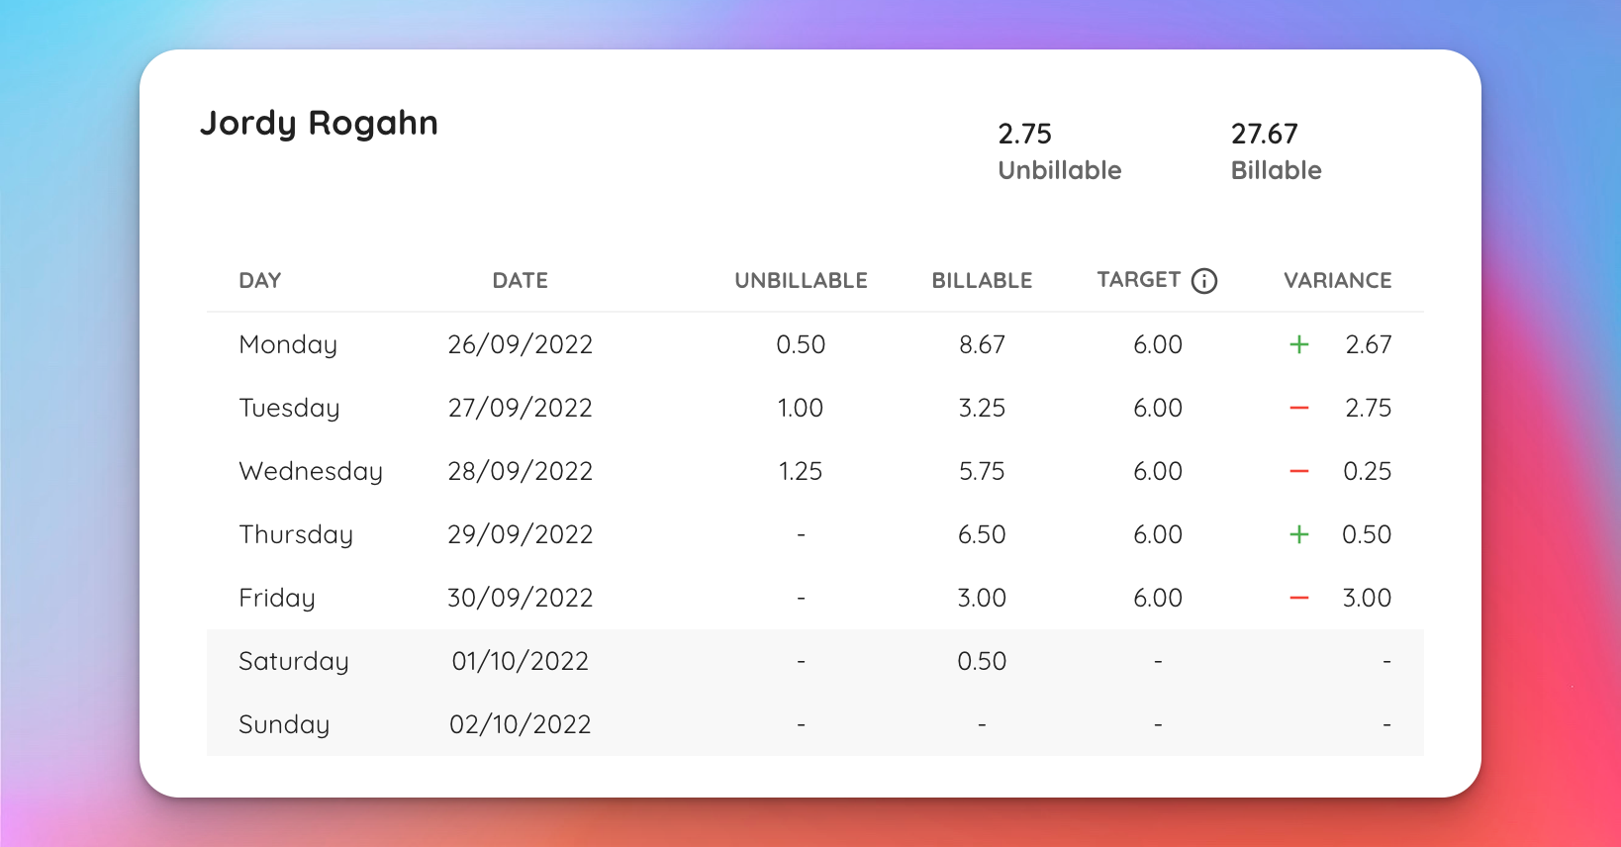This screenshot has width=1621, height=847.
Task: Click the UNBILLABLE column header
Action: [801, 281]
